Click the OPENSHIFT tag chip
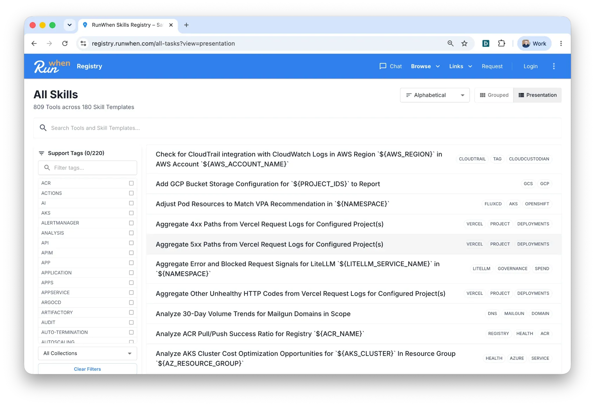Image resolution: width=595 pixels, height=406 pixels. click(x=537, y=204)
